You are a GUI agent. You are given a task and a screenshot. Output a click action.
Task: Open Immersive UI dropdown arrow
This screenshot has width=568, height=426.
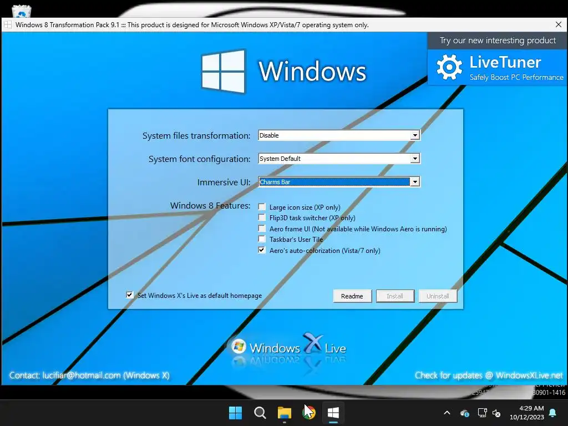415,181
